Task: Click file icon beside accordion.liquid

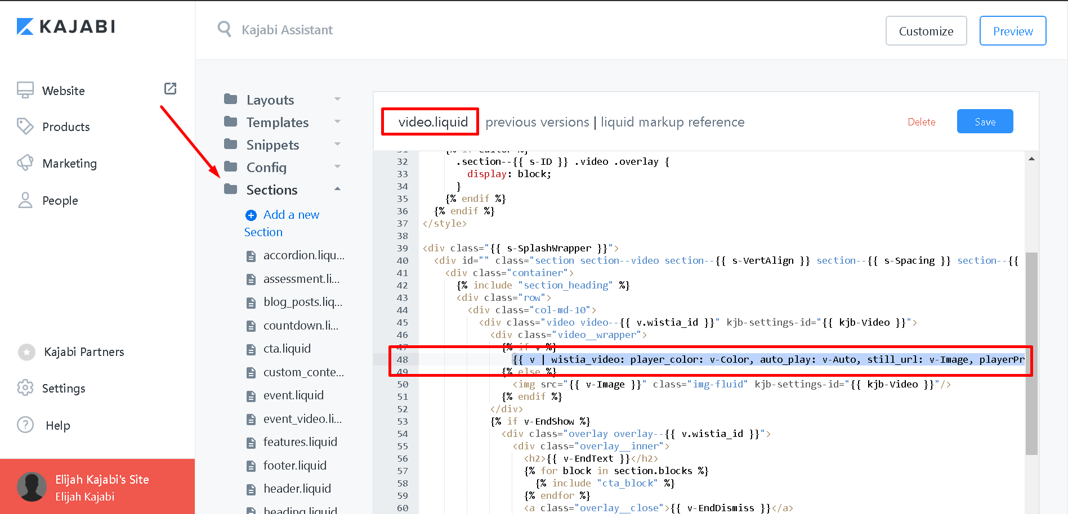Action: click(251, 256)
